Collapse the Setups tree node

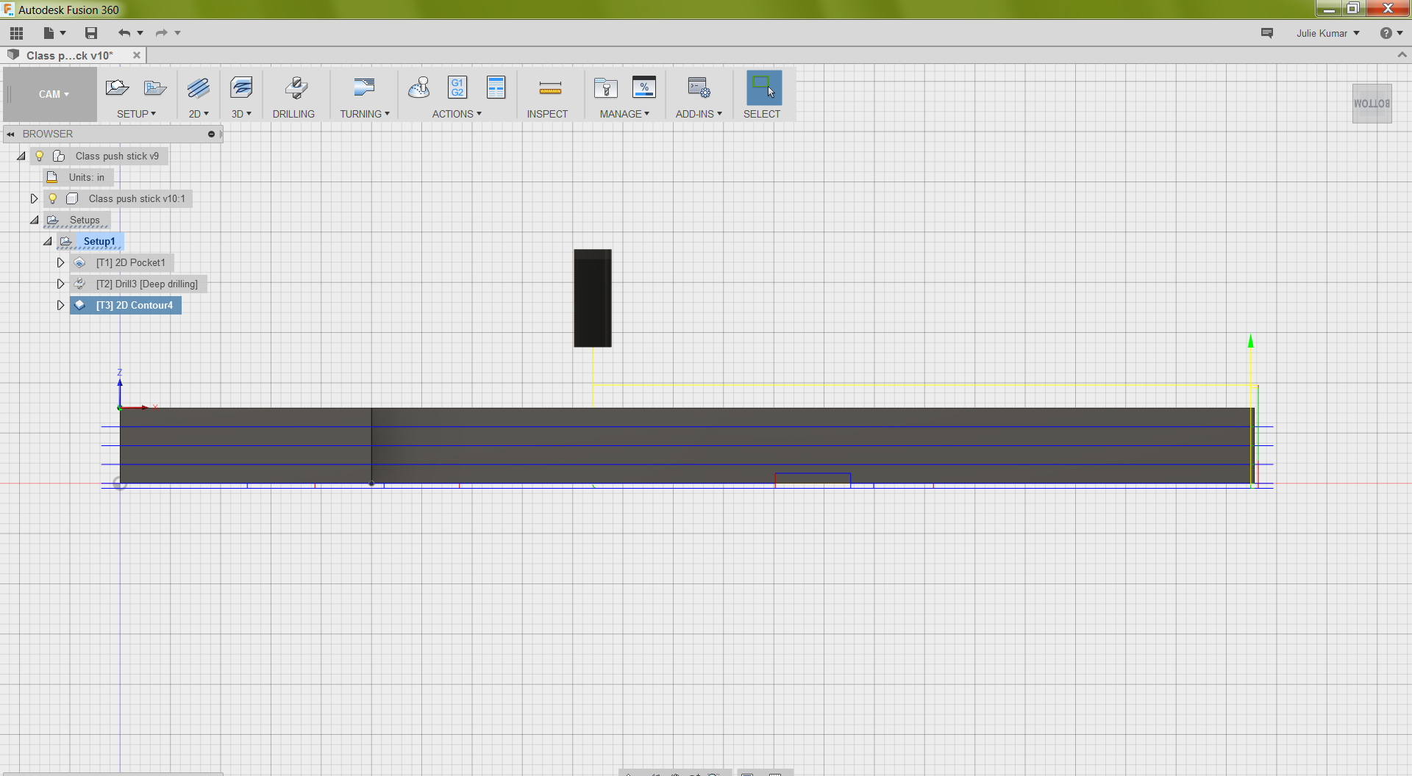(35, 220)
